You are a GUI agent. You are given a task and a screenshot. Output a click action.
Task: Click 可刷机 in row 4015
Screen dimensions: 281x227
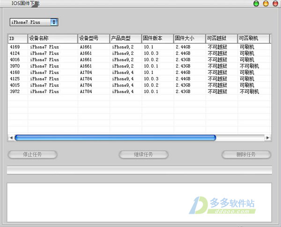pos(247,85)
